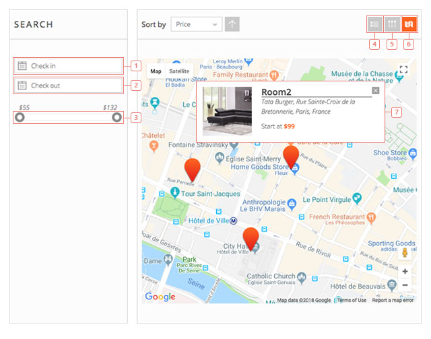Image resolution: width=431 pixels, height=339 pixels.
Task: Click the red marker at City Hall
Action: (x=251, y=239)
